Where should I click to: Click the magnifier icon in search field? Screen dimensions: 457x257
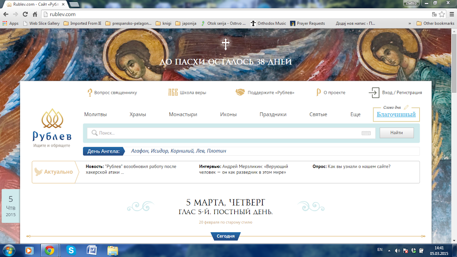click(x=94, y=133)
